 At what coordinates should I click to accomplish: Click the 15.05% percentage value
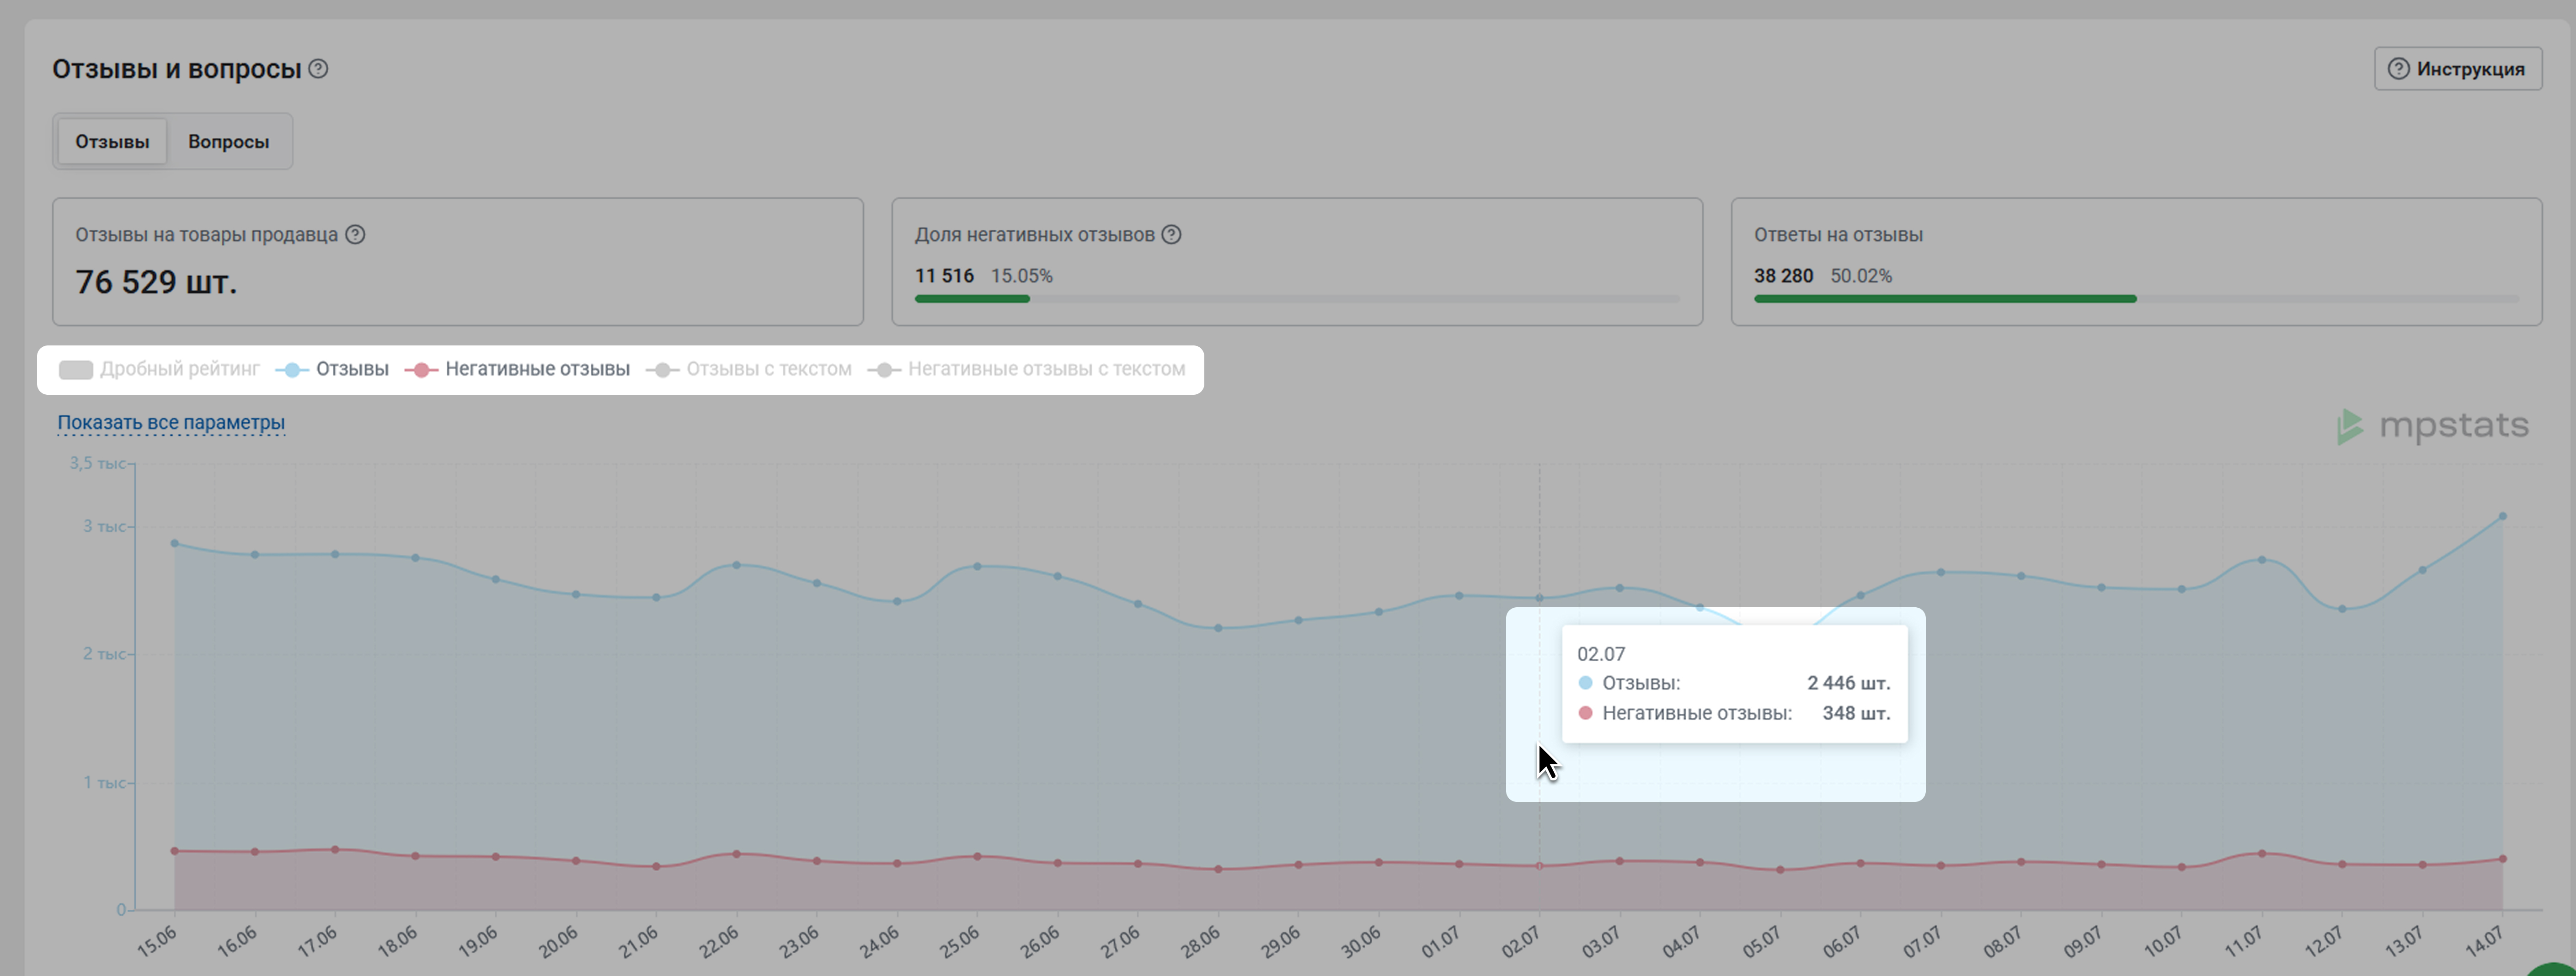1022,276
